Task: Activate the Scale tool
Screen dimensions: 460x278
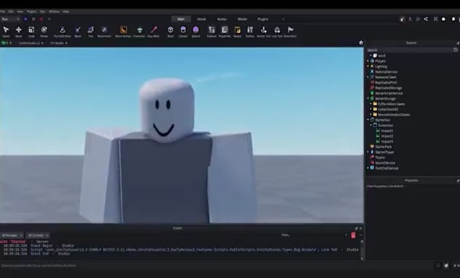Action: click(x=31, y=32)
